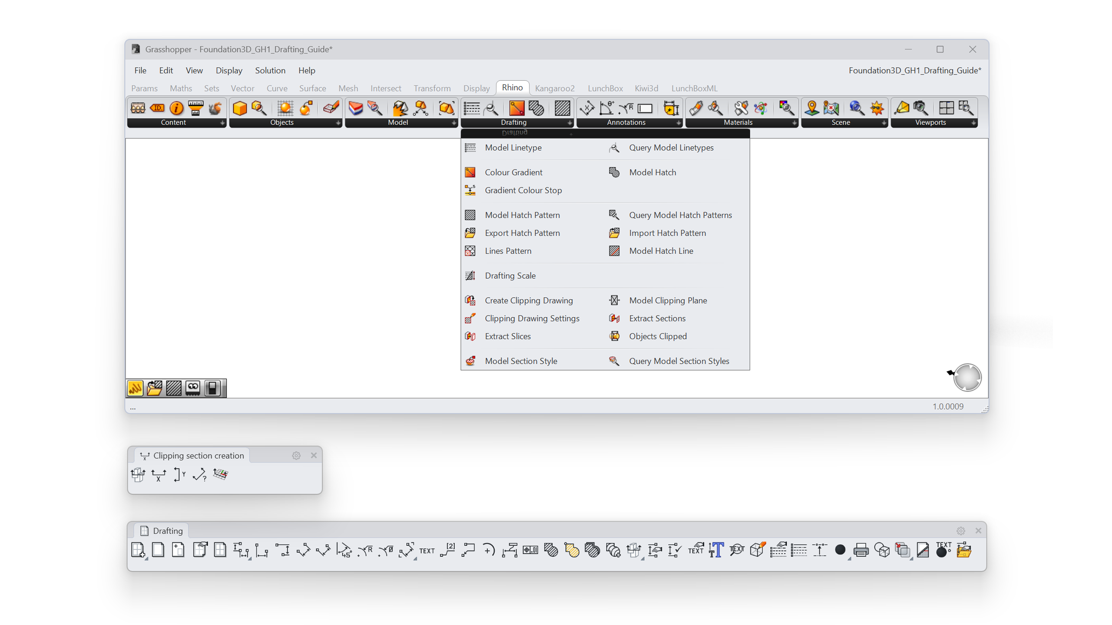Select the Clipping section creation tab
This screenshot has height=625, width=1112.
coord(192,455)
